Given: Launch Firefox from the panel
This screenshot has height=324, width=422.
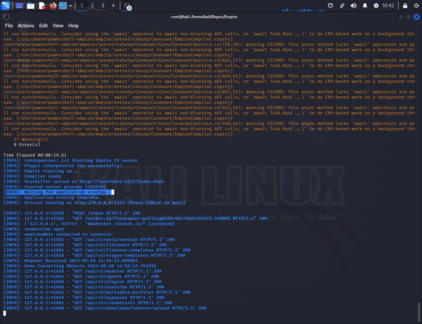Looking at the screenshot, I should point(53,6).
